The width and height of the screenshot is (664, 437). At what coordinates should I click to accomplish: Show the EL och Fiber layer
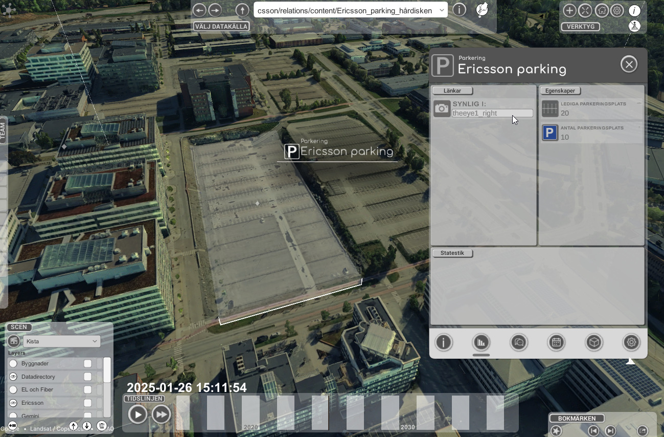13,389
